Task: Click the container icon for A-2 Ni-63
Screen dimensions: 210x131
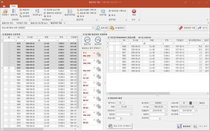Action: [99, 99]
